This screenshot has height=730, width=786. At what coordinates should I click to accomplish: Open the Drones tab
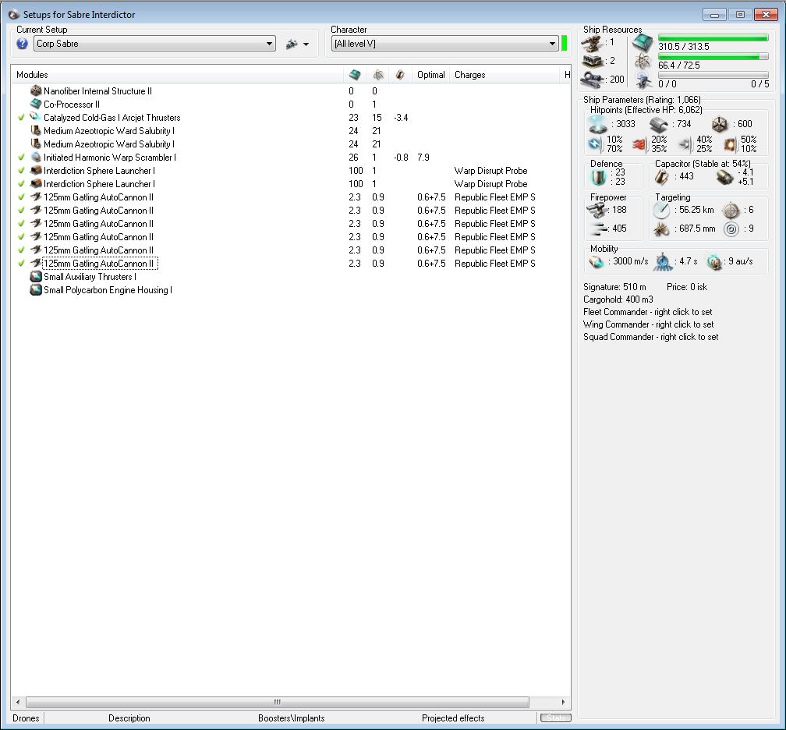point(26,718)
